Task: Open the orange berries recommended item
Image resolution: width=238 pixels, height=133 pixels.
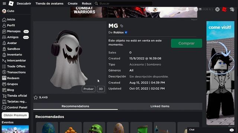Action: [71, 128]
